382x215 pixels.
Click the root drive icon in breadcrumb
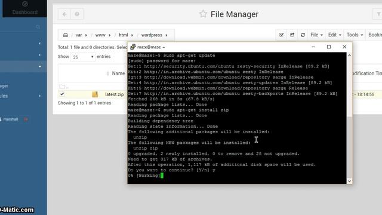pos(66,35)
